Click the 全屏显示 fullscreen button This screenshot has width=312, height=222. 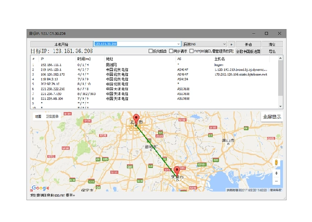click(272, 117)
